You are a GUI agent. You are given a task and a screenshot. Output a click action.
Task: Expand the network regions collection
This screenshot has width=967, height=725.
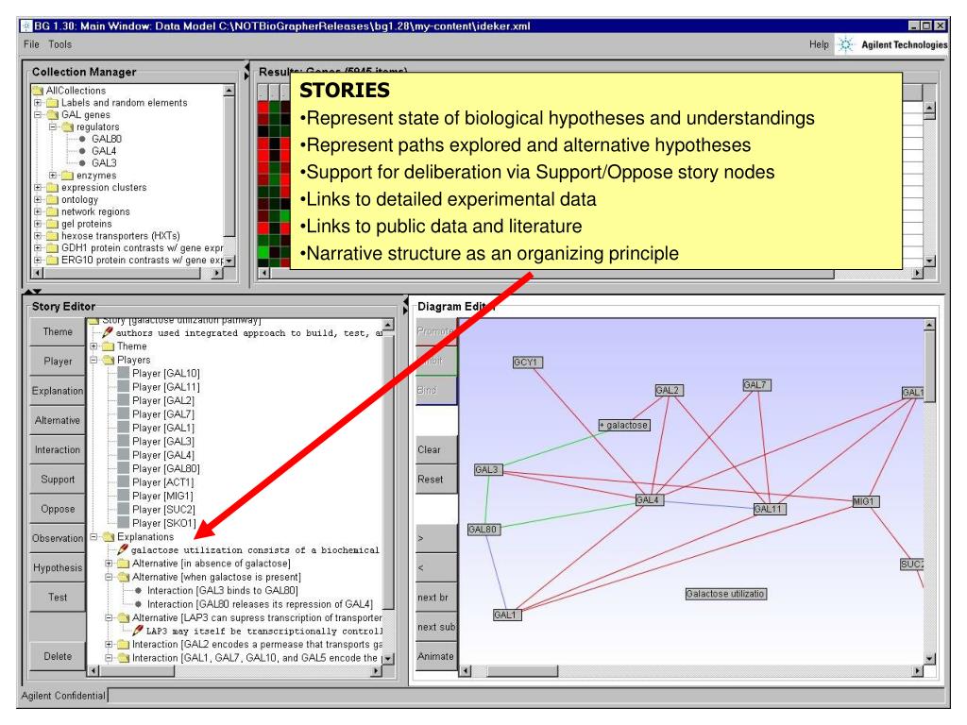(x=38, y=212)
